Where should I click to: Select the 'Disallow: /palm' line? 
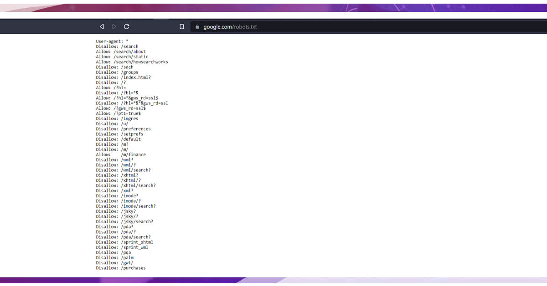tap(114, 258)
